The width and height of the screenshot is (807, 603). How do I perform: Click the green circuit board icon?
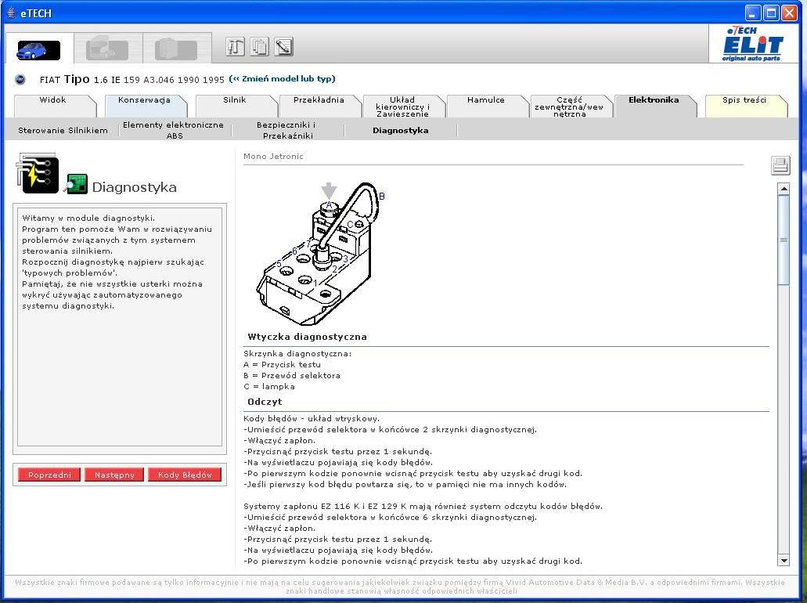76,184
